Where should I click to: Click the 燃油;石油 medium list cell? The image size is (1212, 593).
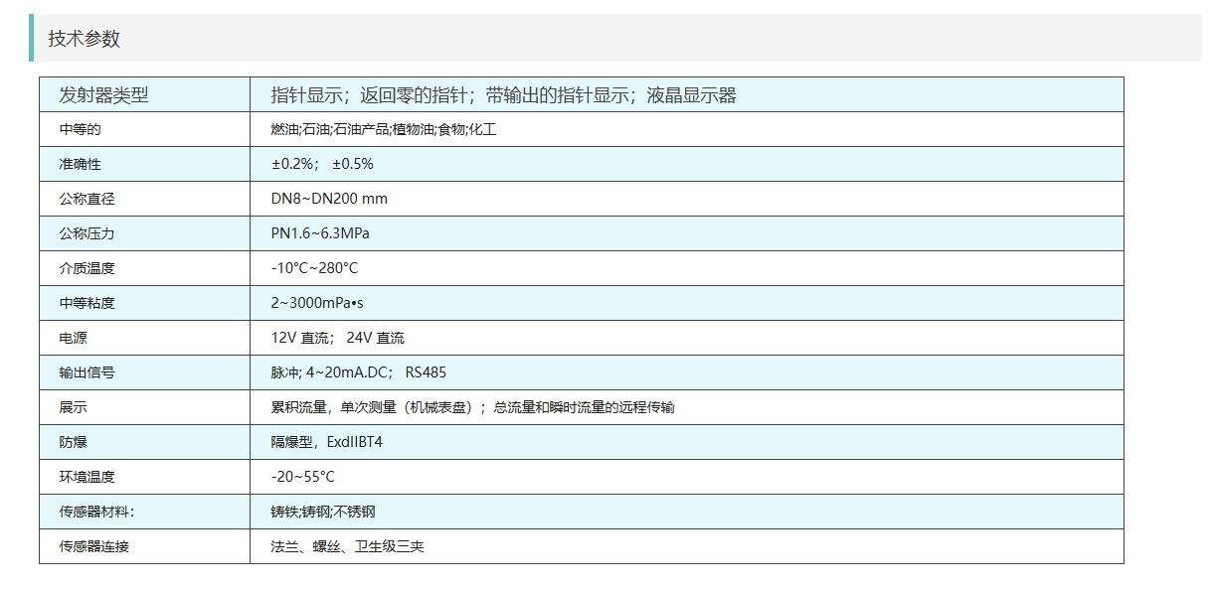[x=383, y=129]
